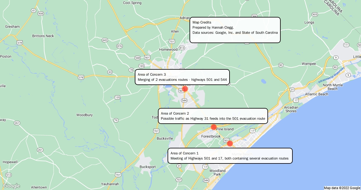Select the red marker near Pine Island
The image size is (361, 190).
point(214,127)
